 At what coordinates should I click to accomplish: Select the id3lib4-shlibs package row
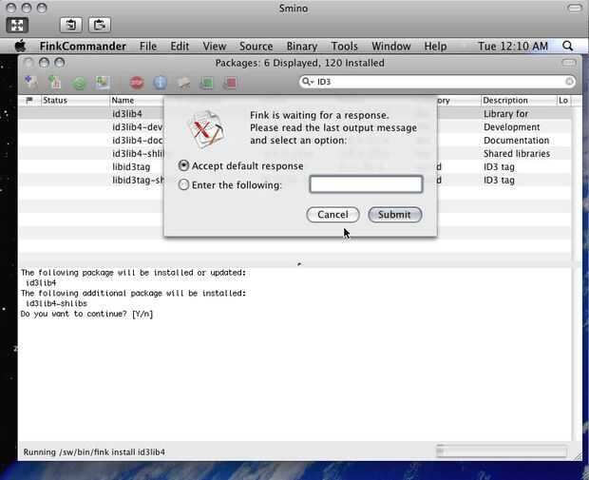pyautogui.click(x=294, y=153)
